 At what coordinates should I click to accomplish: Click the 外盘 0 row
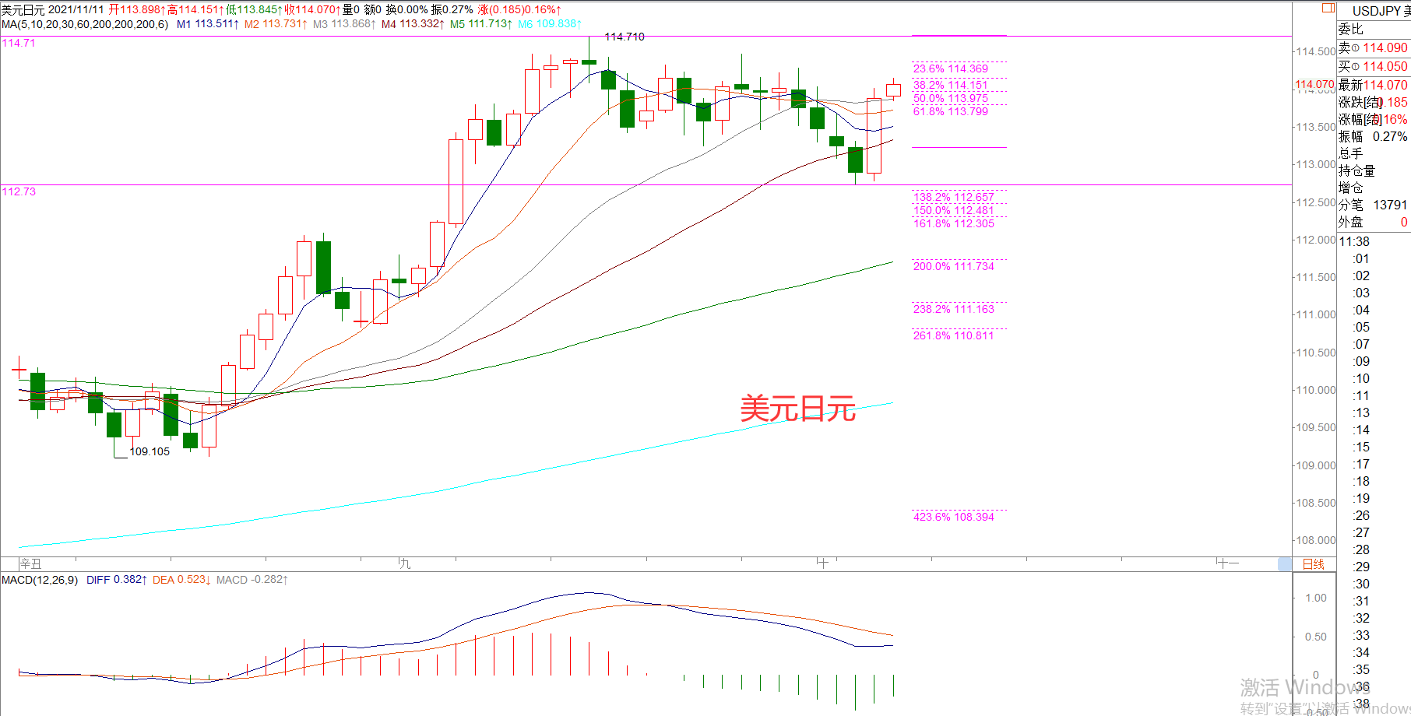1374,223
